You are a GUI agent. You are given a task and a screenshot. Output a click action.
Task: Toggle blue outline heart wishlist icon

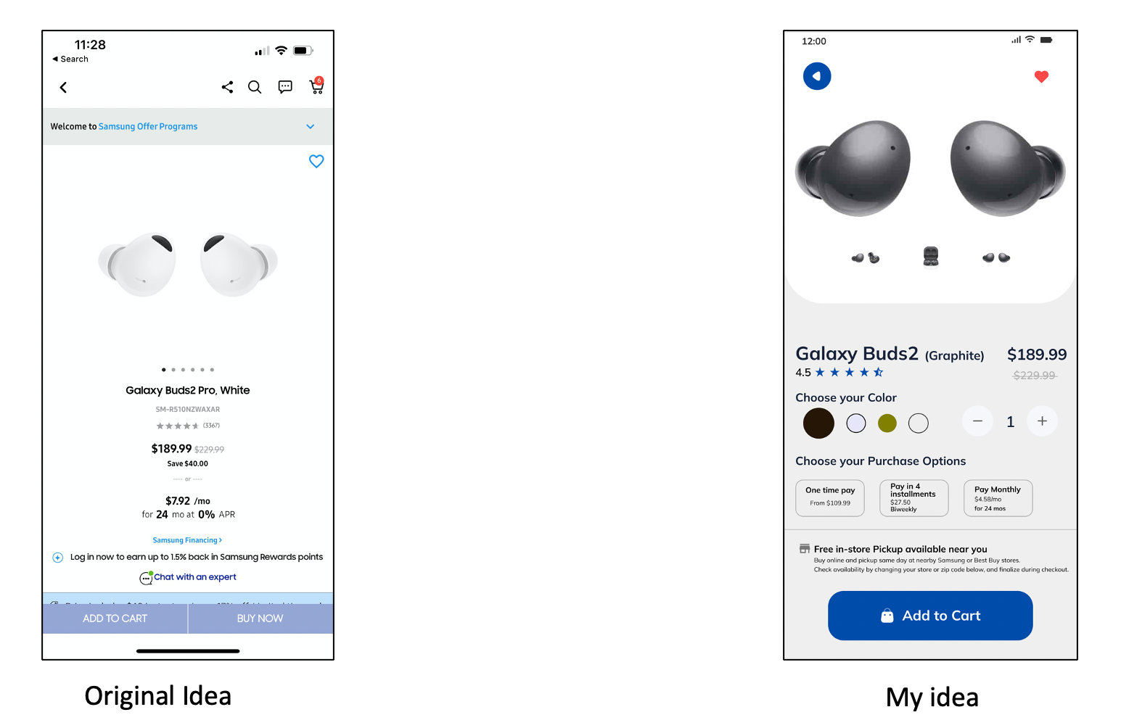pos(316,161)
